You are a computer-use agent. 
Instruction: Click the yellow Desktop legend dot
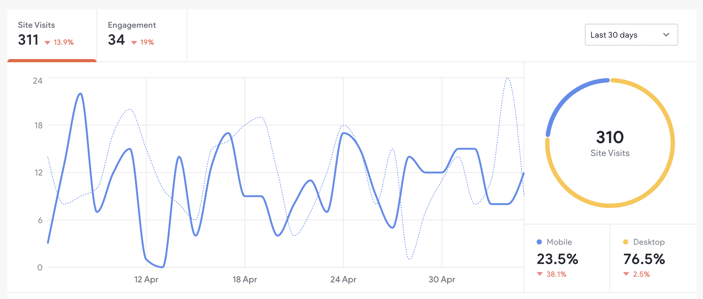click(x=625, y=242)
